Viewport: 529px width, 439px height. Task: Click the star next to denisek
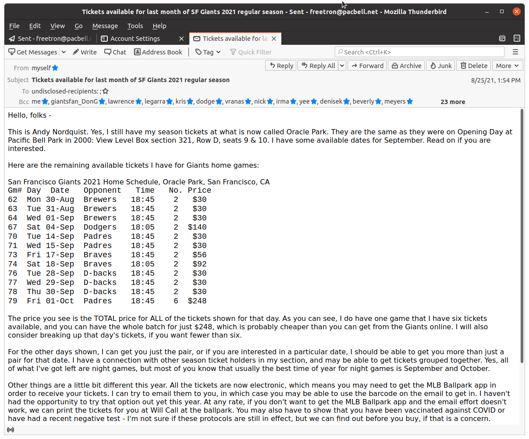point(347,101)
